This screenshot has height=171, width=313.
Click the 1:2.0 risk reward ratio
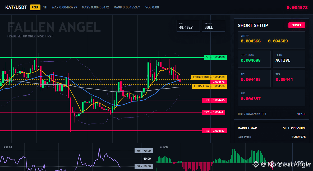click(301, 114)
